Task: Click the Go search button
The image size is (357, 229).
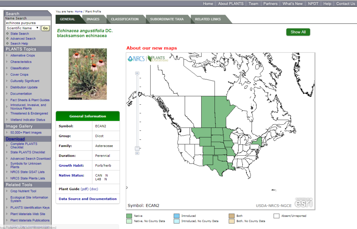Action: 45,28
